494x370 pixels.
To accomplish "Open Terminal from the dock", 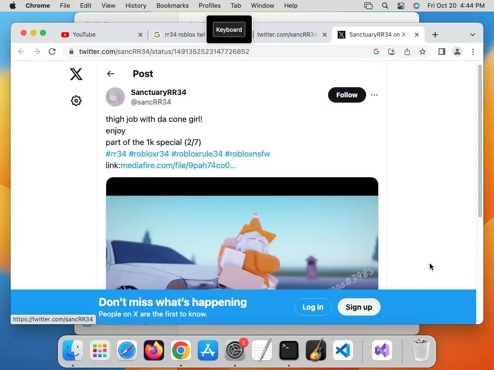I will click(x=289, y=350).
